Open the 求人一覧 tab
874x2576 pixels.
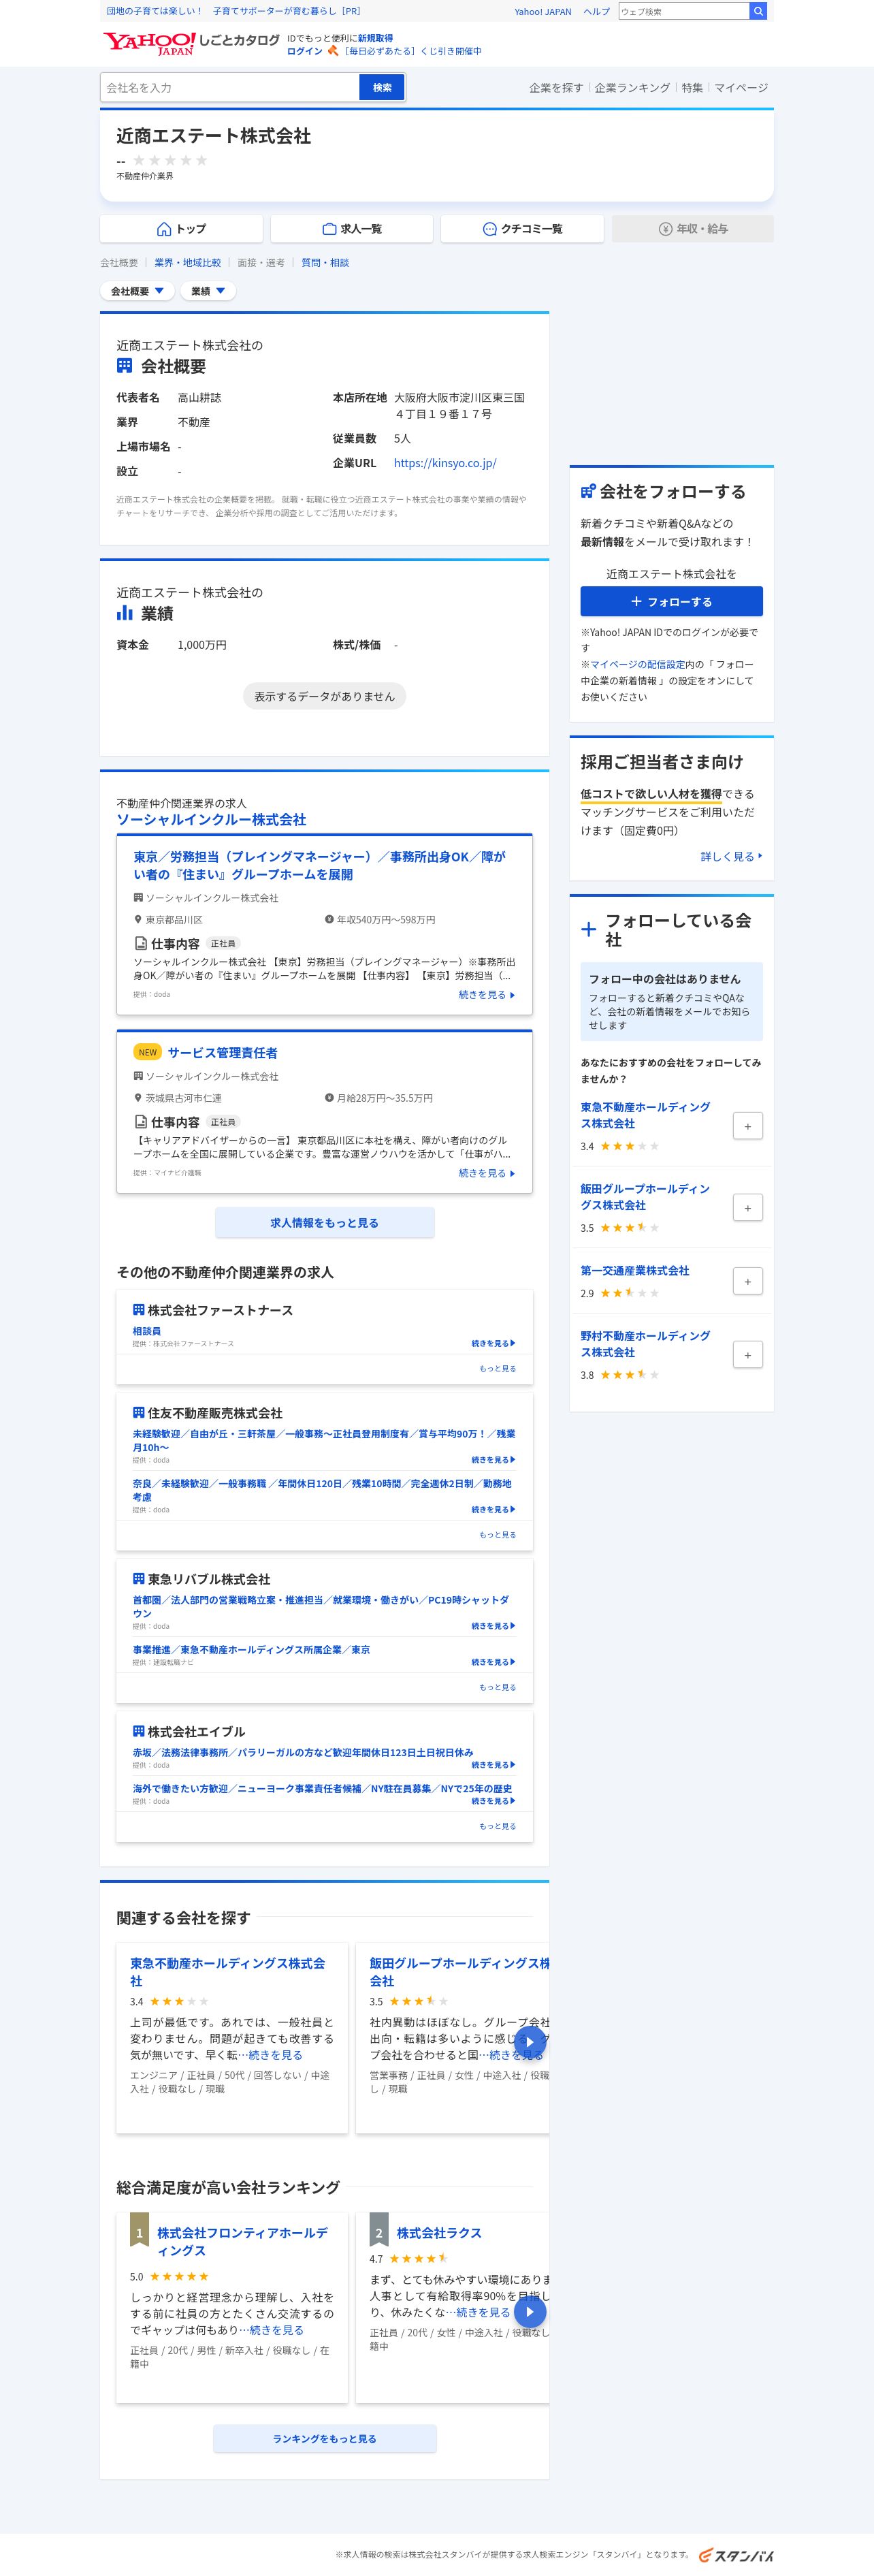352,229
